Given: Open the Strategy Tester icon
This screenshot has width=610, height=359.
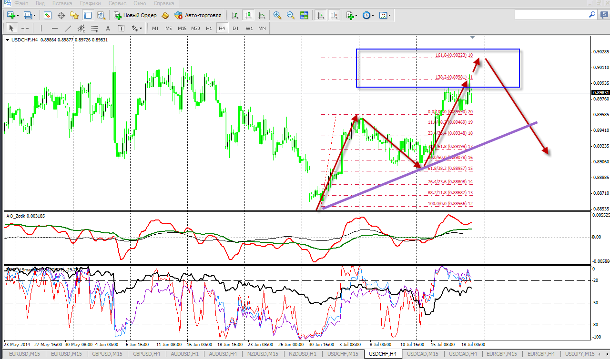Looking at the screenshot, I should point(102,15).
